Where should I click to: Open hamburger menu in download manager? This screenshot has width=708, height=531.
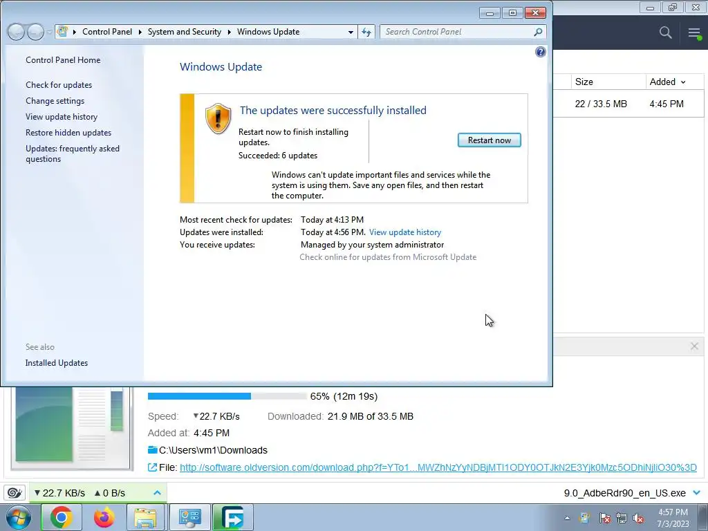click(x=694, y=33)
